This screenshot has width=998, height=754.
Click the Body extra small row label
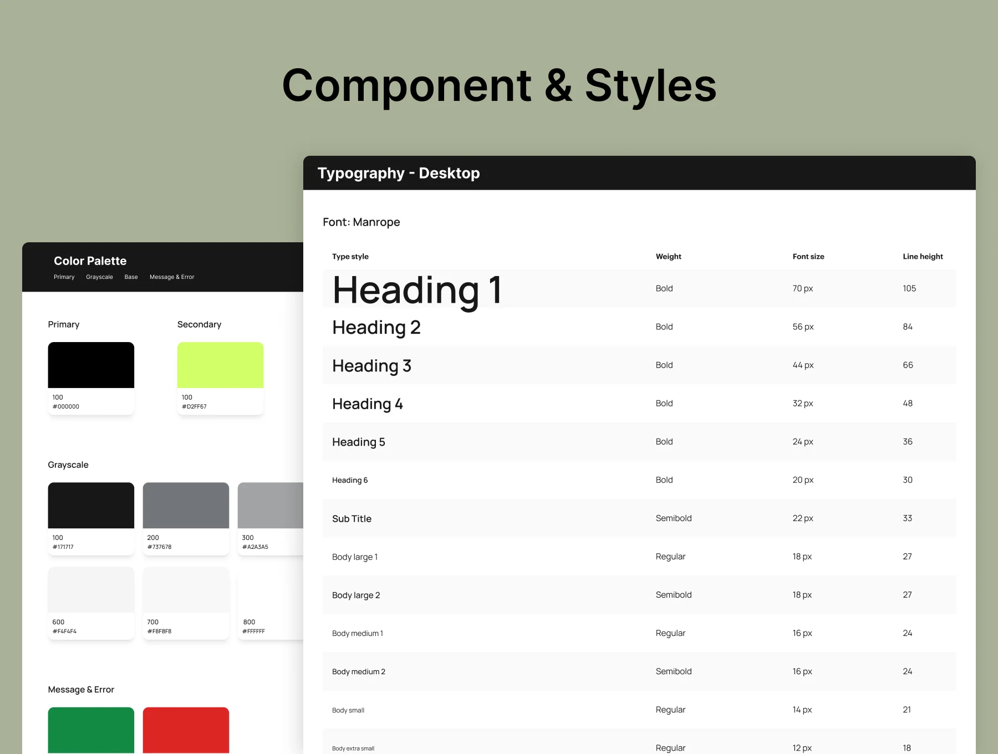tap(353, 748)
